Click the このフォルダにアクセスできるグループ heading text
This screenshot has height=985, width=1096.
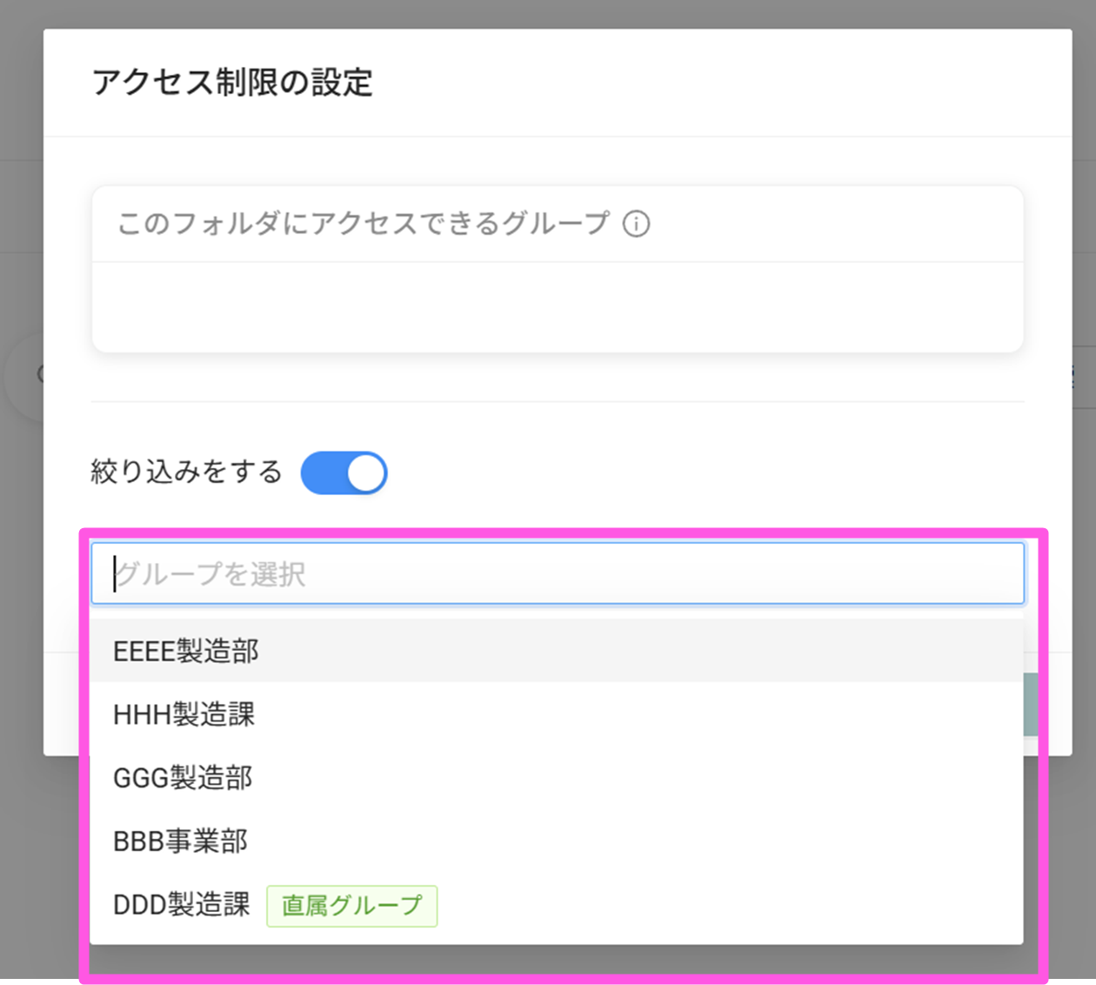tap(364, 224)
